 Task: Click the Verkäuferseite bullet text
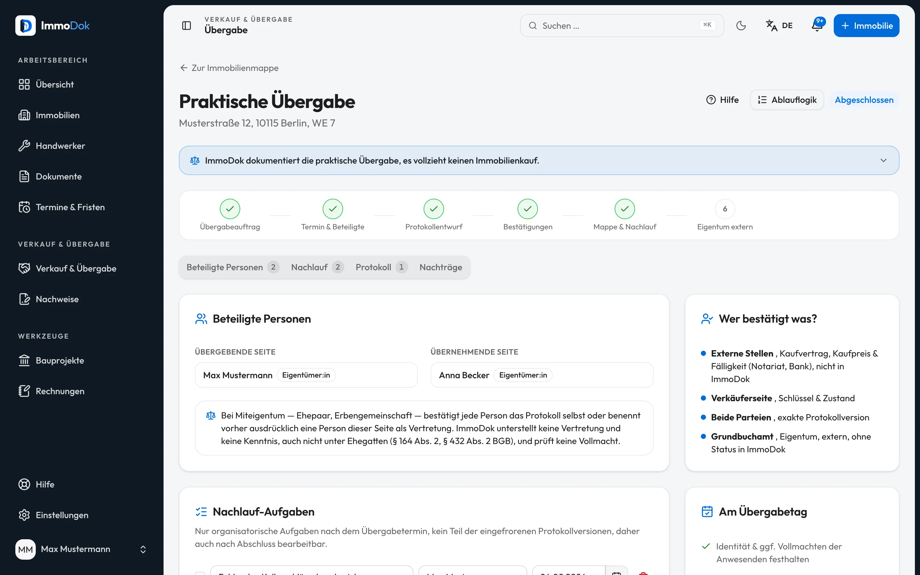point(783,398)
